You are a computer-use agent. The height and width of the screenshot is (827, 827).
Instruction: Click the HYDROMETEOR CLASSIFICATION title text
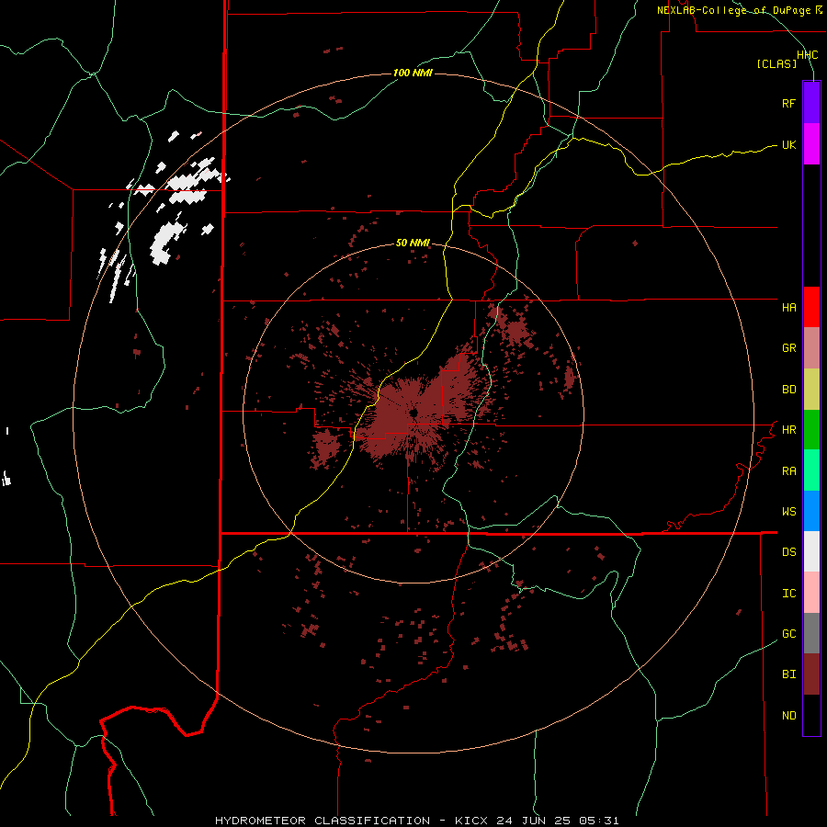pos(323,821)
